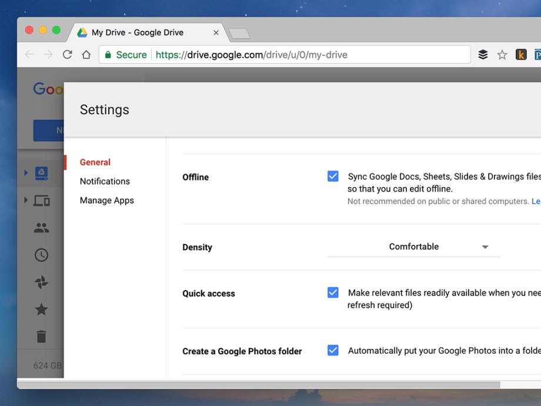
Task: Click the Learn more link under Offline
Action: point(536,201)
